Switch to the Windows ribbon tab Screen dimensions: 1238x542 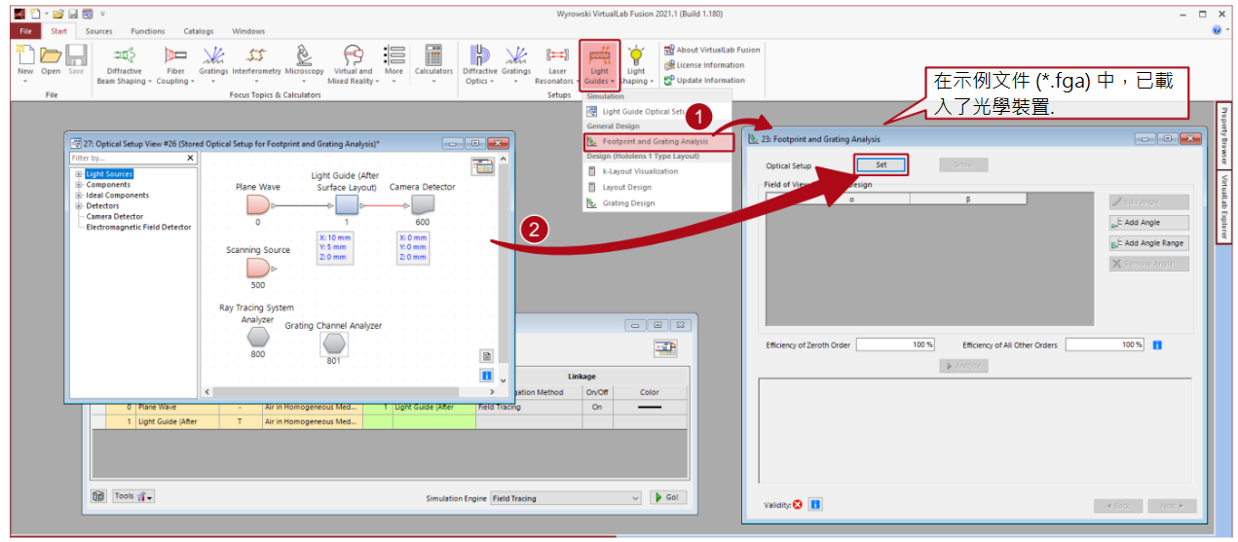click(x=248, y=31)
